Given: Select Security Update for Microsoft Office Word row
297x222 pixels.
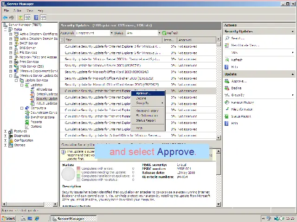Looking at the screenshot, I should tap(138, 72).
